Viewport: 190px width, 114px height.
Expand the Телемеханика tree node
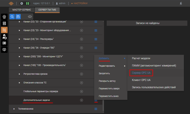[x=14, y=109]
